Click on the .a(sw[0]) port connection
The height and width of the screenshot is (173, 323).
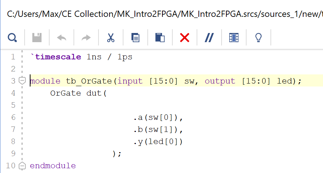click(x=158, y=117)
